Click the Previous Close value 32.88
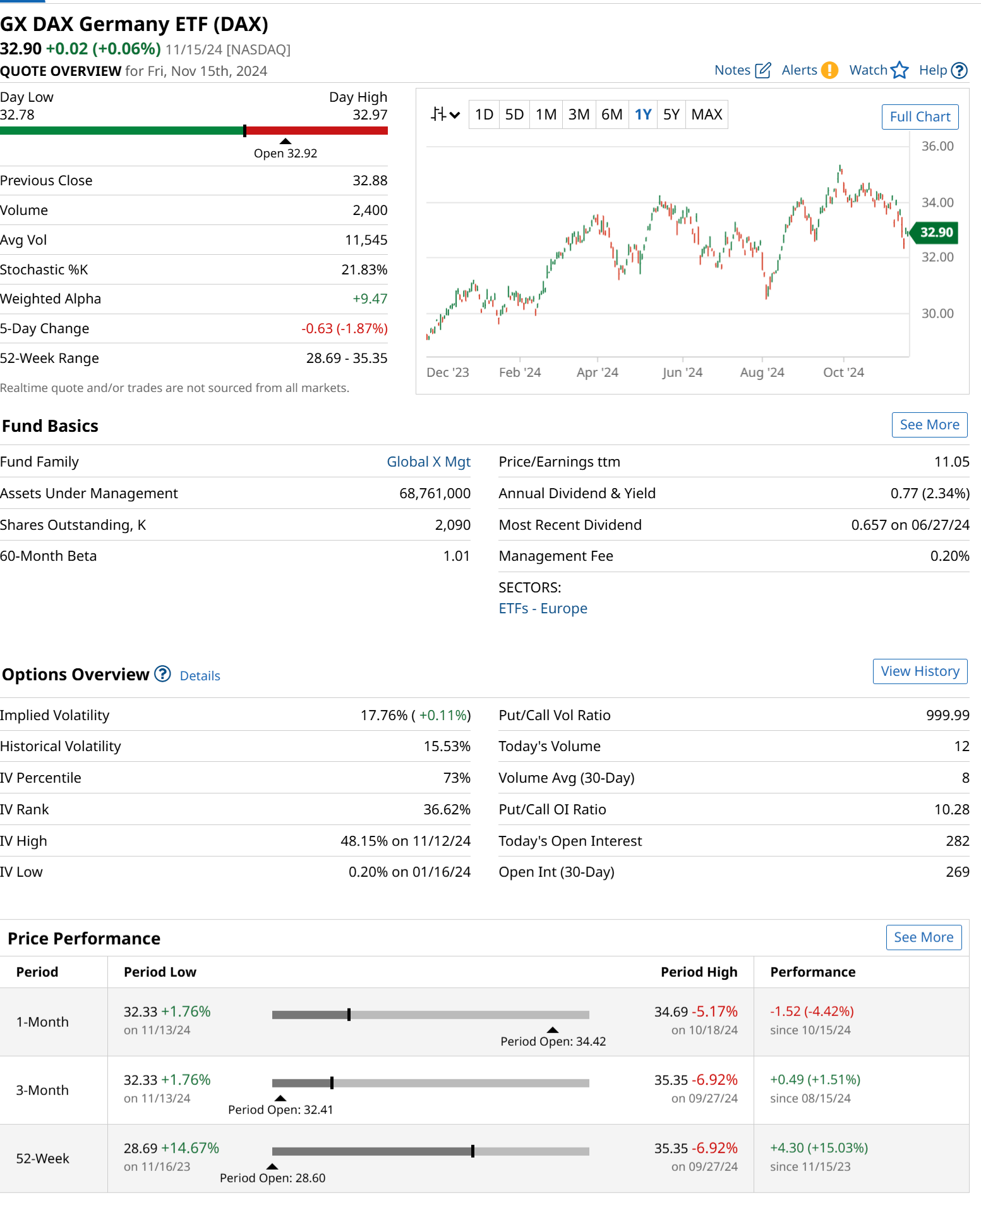 [x=370, y=181]
